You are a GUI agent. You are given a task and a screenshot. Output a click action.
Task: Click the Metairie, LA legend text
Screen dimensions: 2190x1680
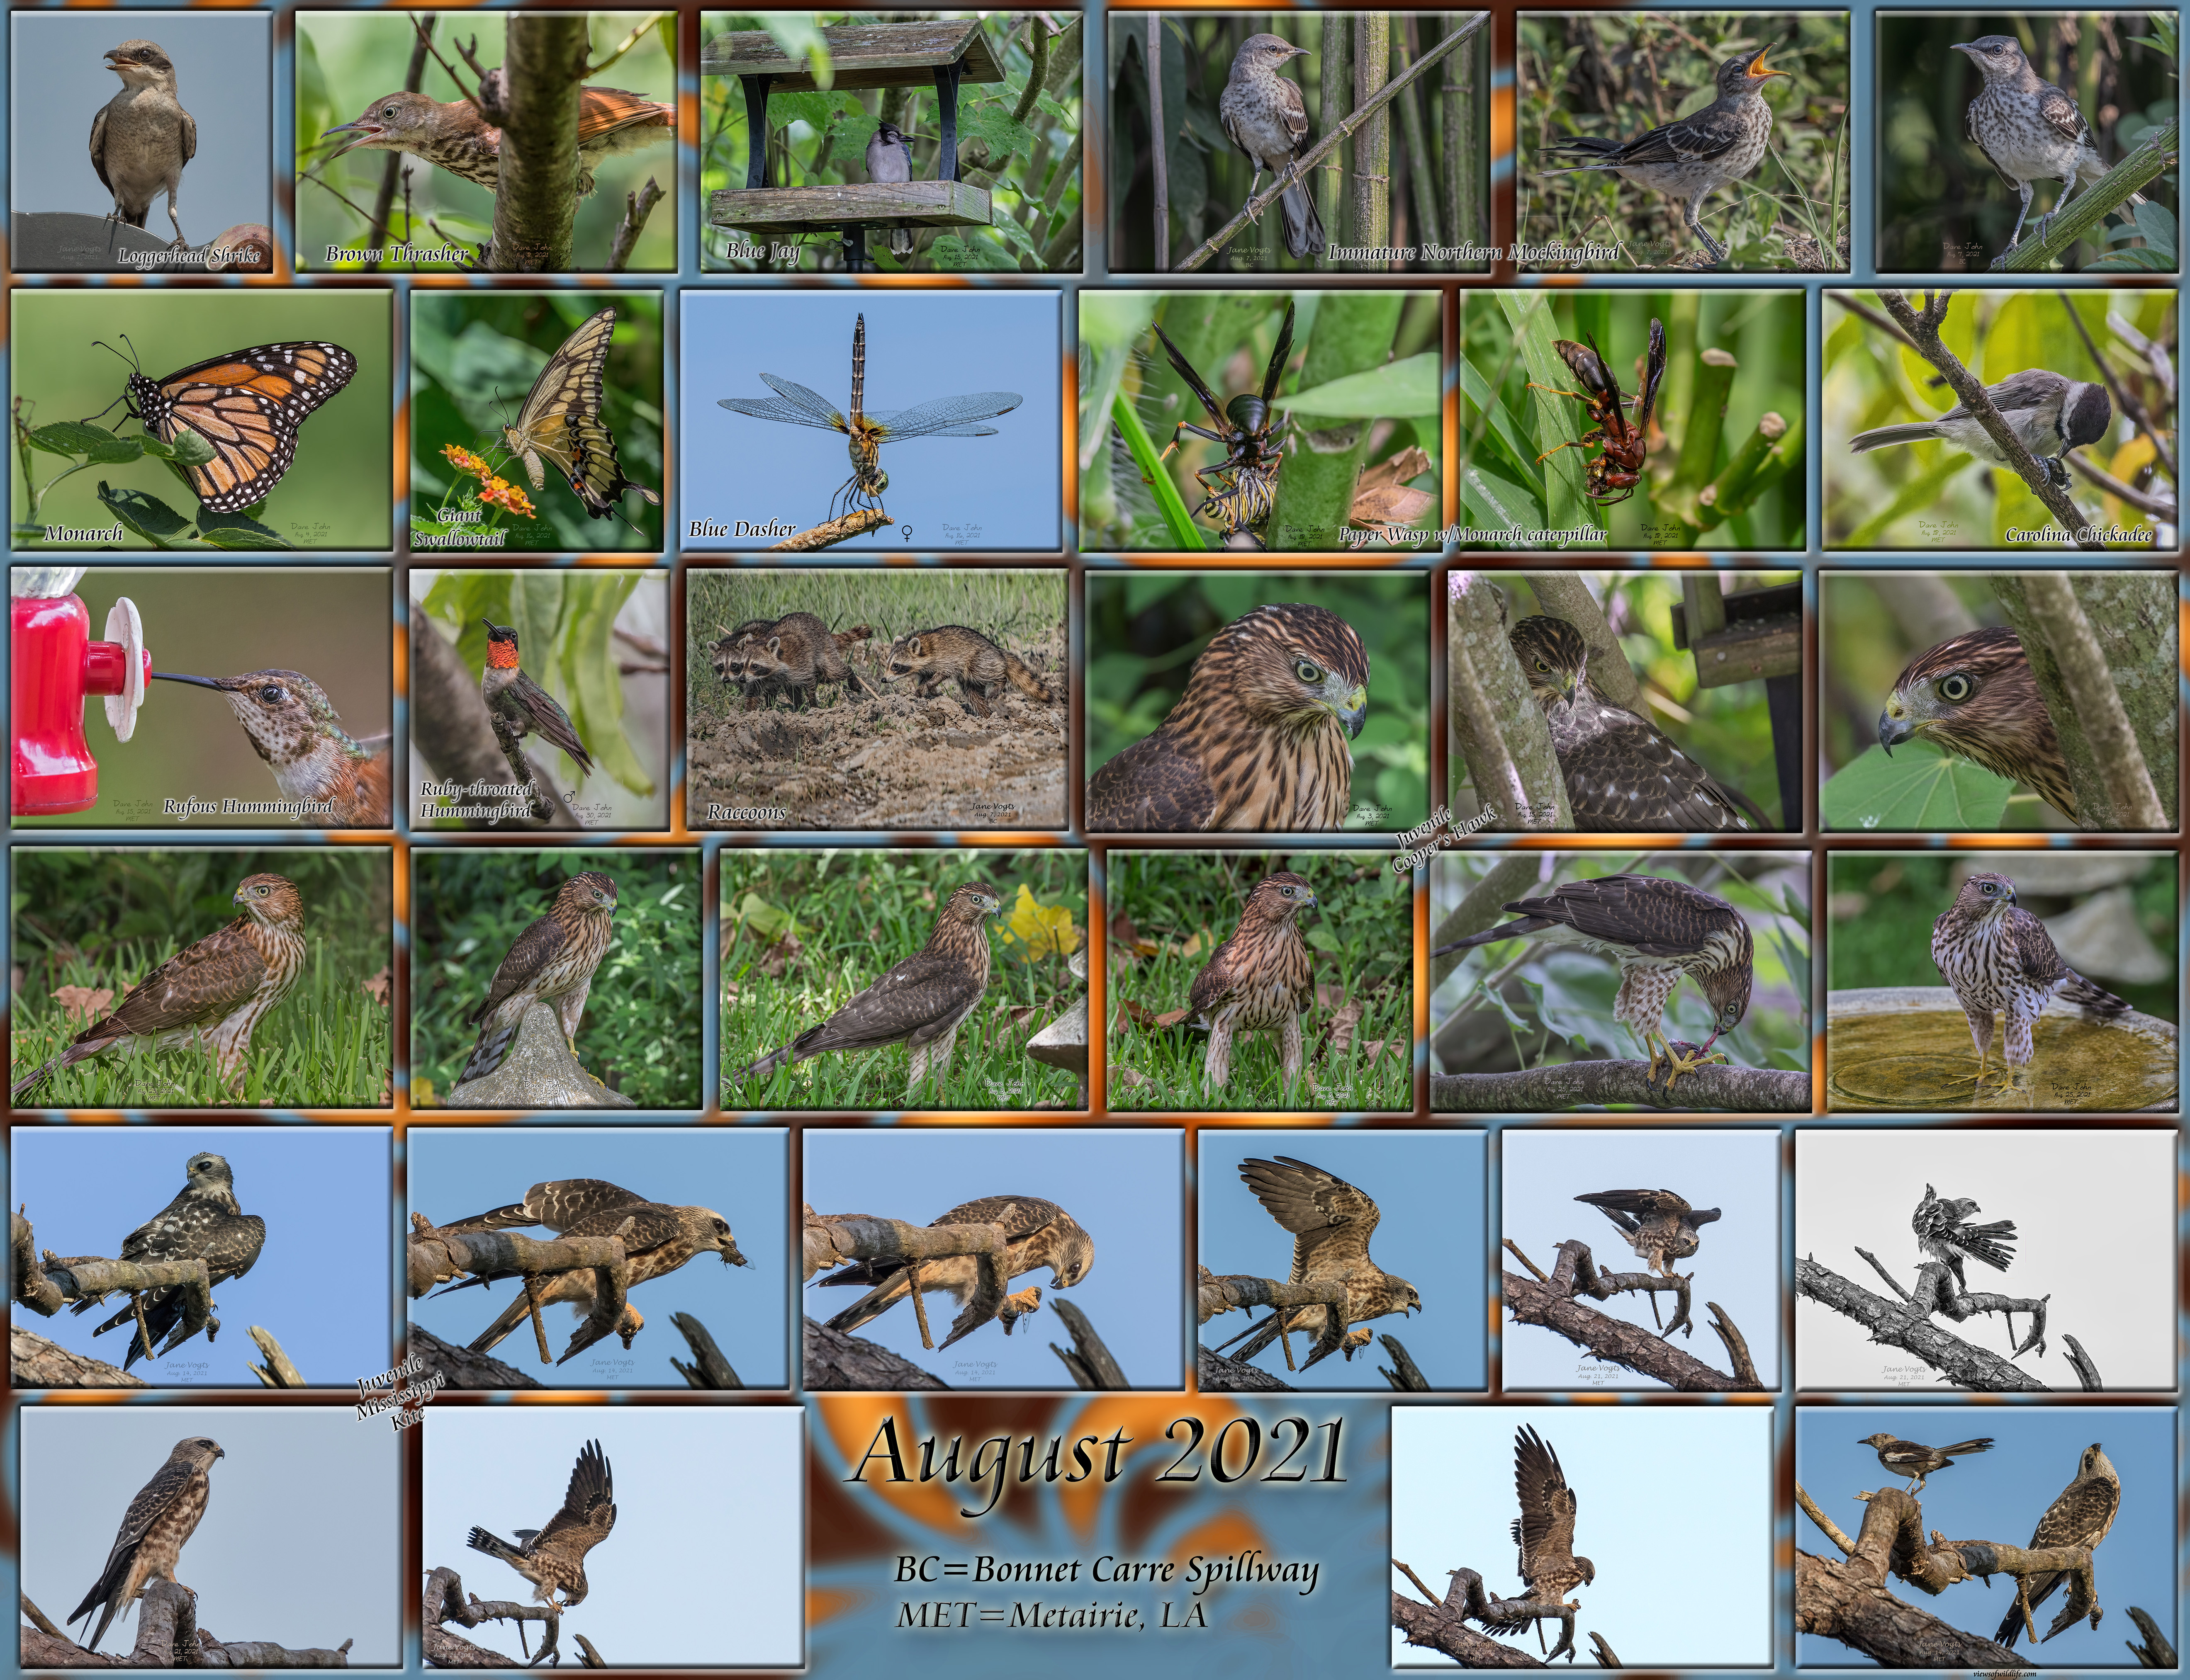(1051, 1614)
